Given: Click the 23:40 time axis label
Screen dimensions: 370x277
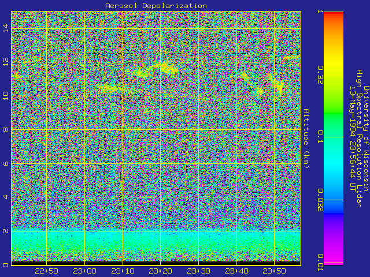Looking at the screenshot, I should tap(236, 271).
